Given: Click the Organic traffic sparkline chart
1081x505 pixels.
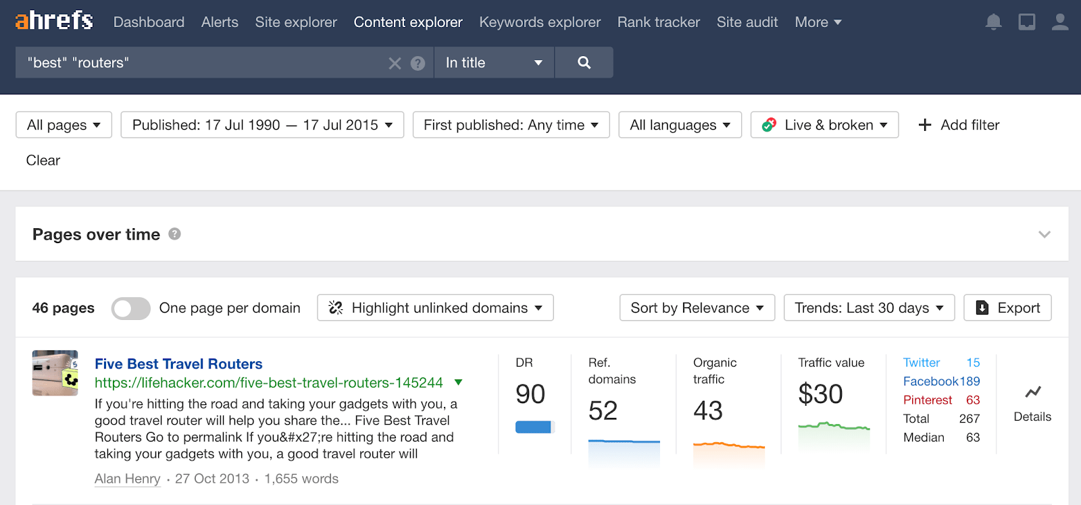Looking at the screenshot, I should point(729,454).
